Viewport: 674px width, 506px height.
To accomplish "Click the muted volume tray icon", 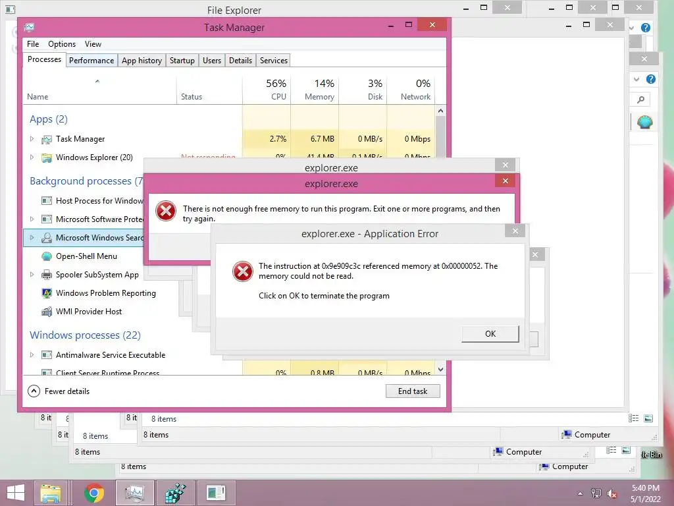I will 611,493.
